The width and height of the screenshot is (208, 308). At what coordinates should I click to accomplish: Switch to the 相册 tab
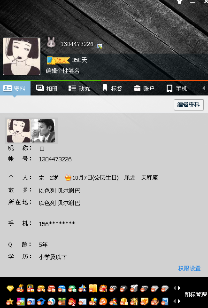(x=46, y=88)
